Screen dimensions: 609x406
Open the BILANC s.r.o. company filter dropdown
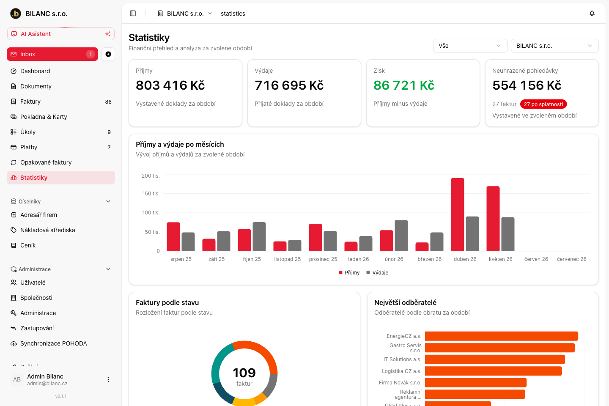(x=554, y=46)
